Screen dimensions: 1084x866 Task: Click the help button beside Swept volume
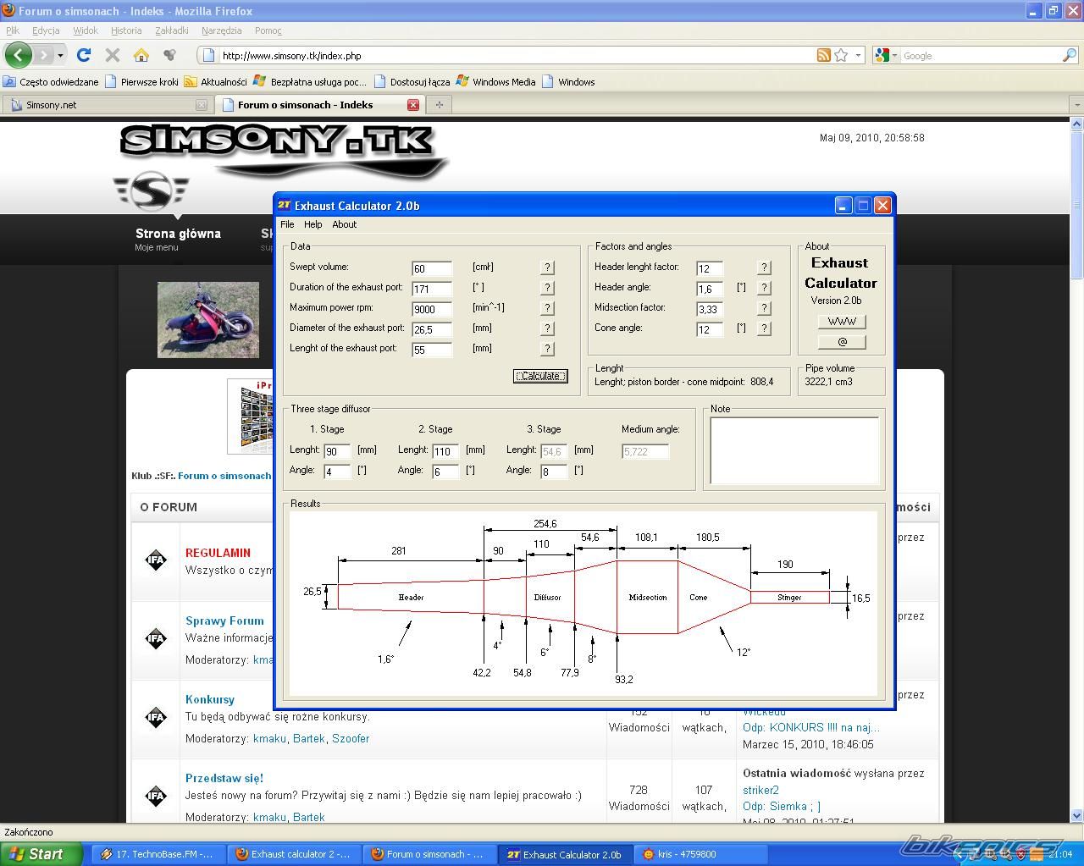[547, 268]
